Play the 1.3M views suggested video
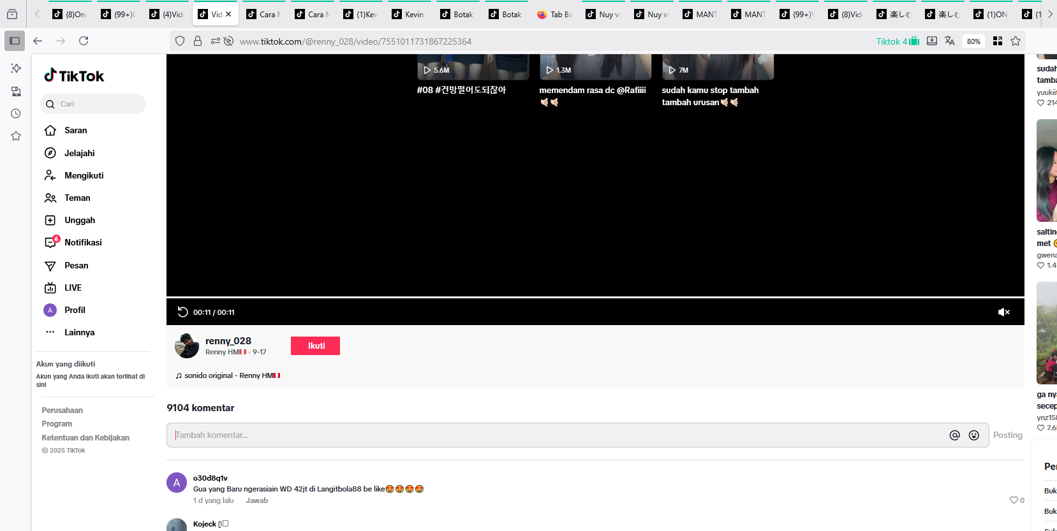This screenshot has height=531, width=1057. pos(595,67)
